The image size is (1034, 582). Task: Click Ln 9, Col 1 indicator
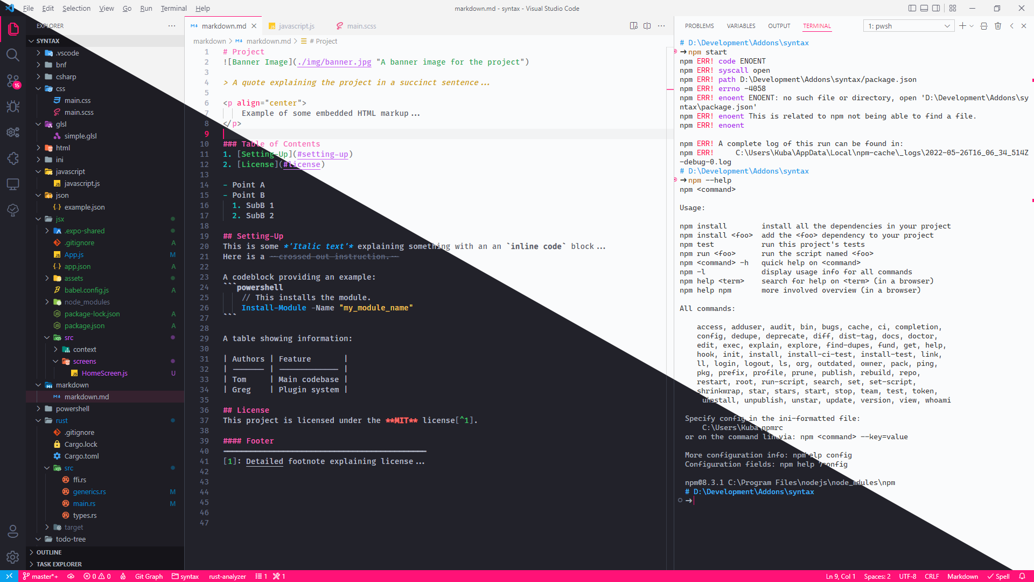click(841, 576)
